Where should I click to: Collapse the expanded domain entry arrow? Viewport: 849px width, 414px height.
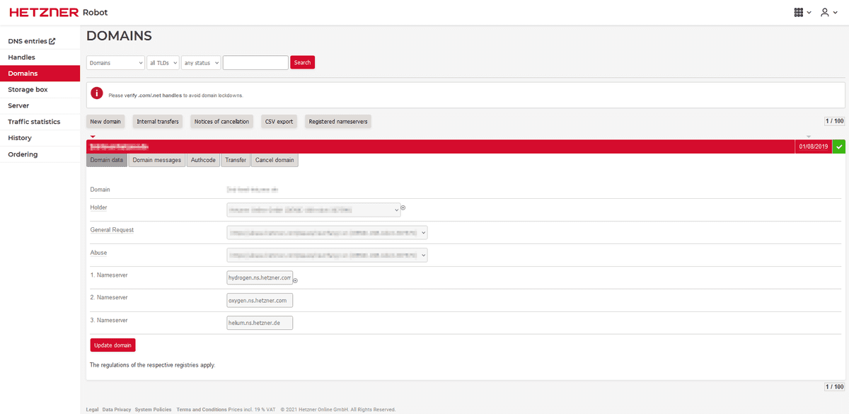(92, 136)
